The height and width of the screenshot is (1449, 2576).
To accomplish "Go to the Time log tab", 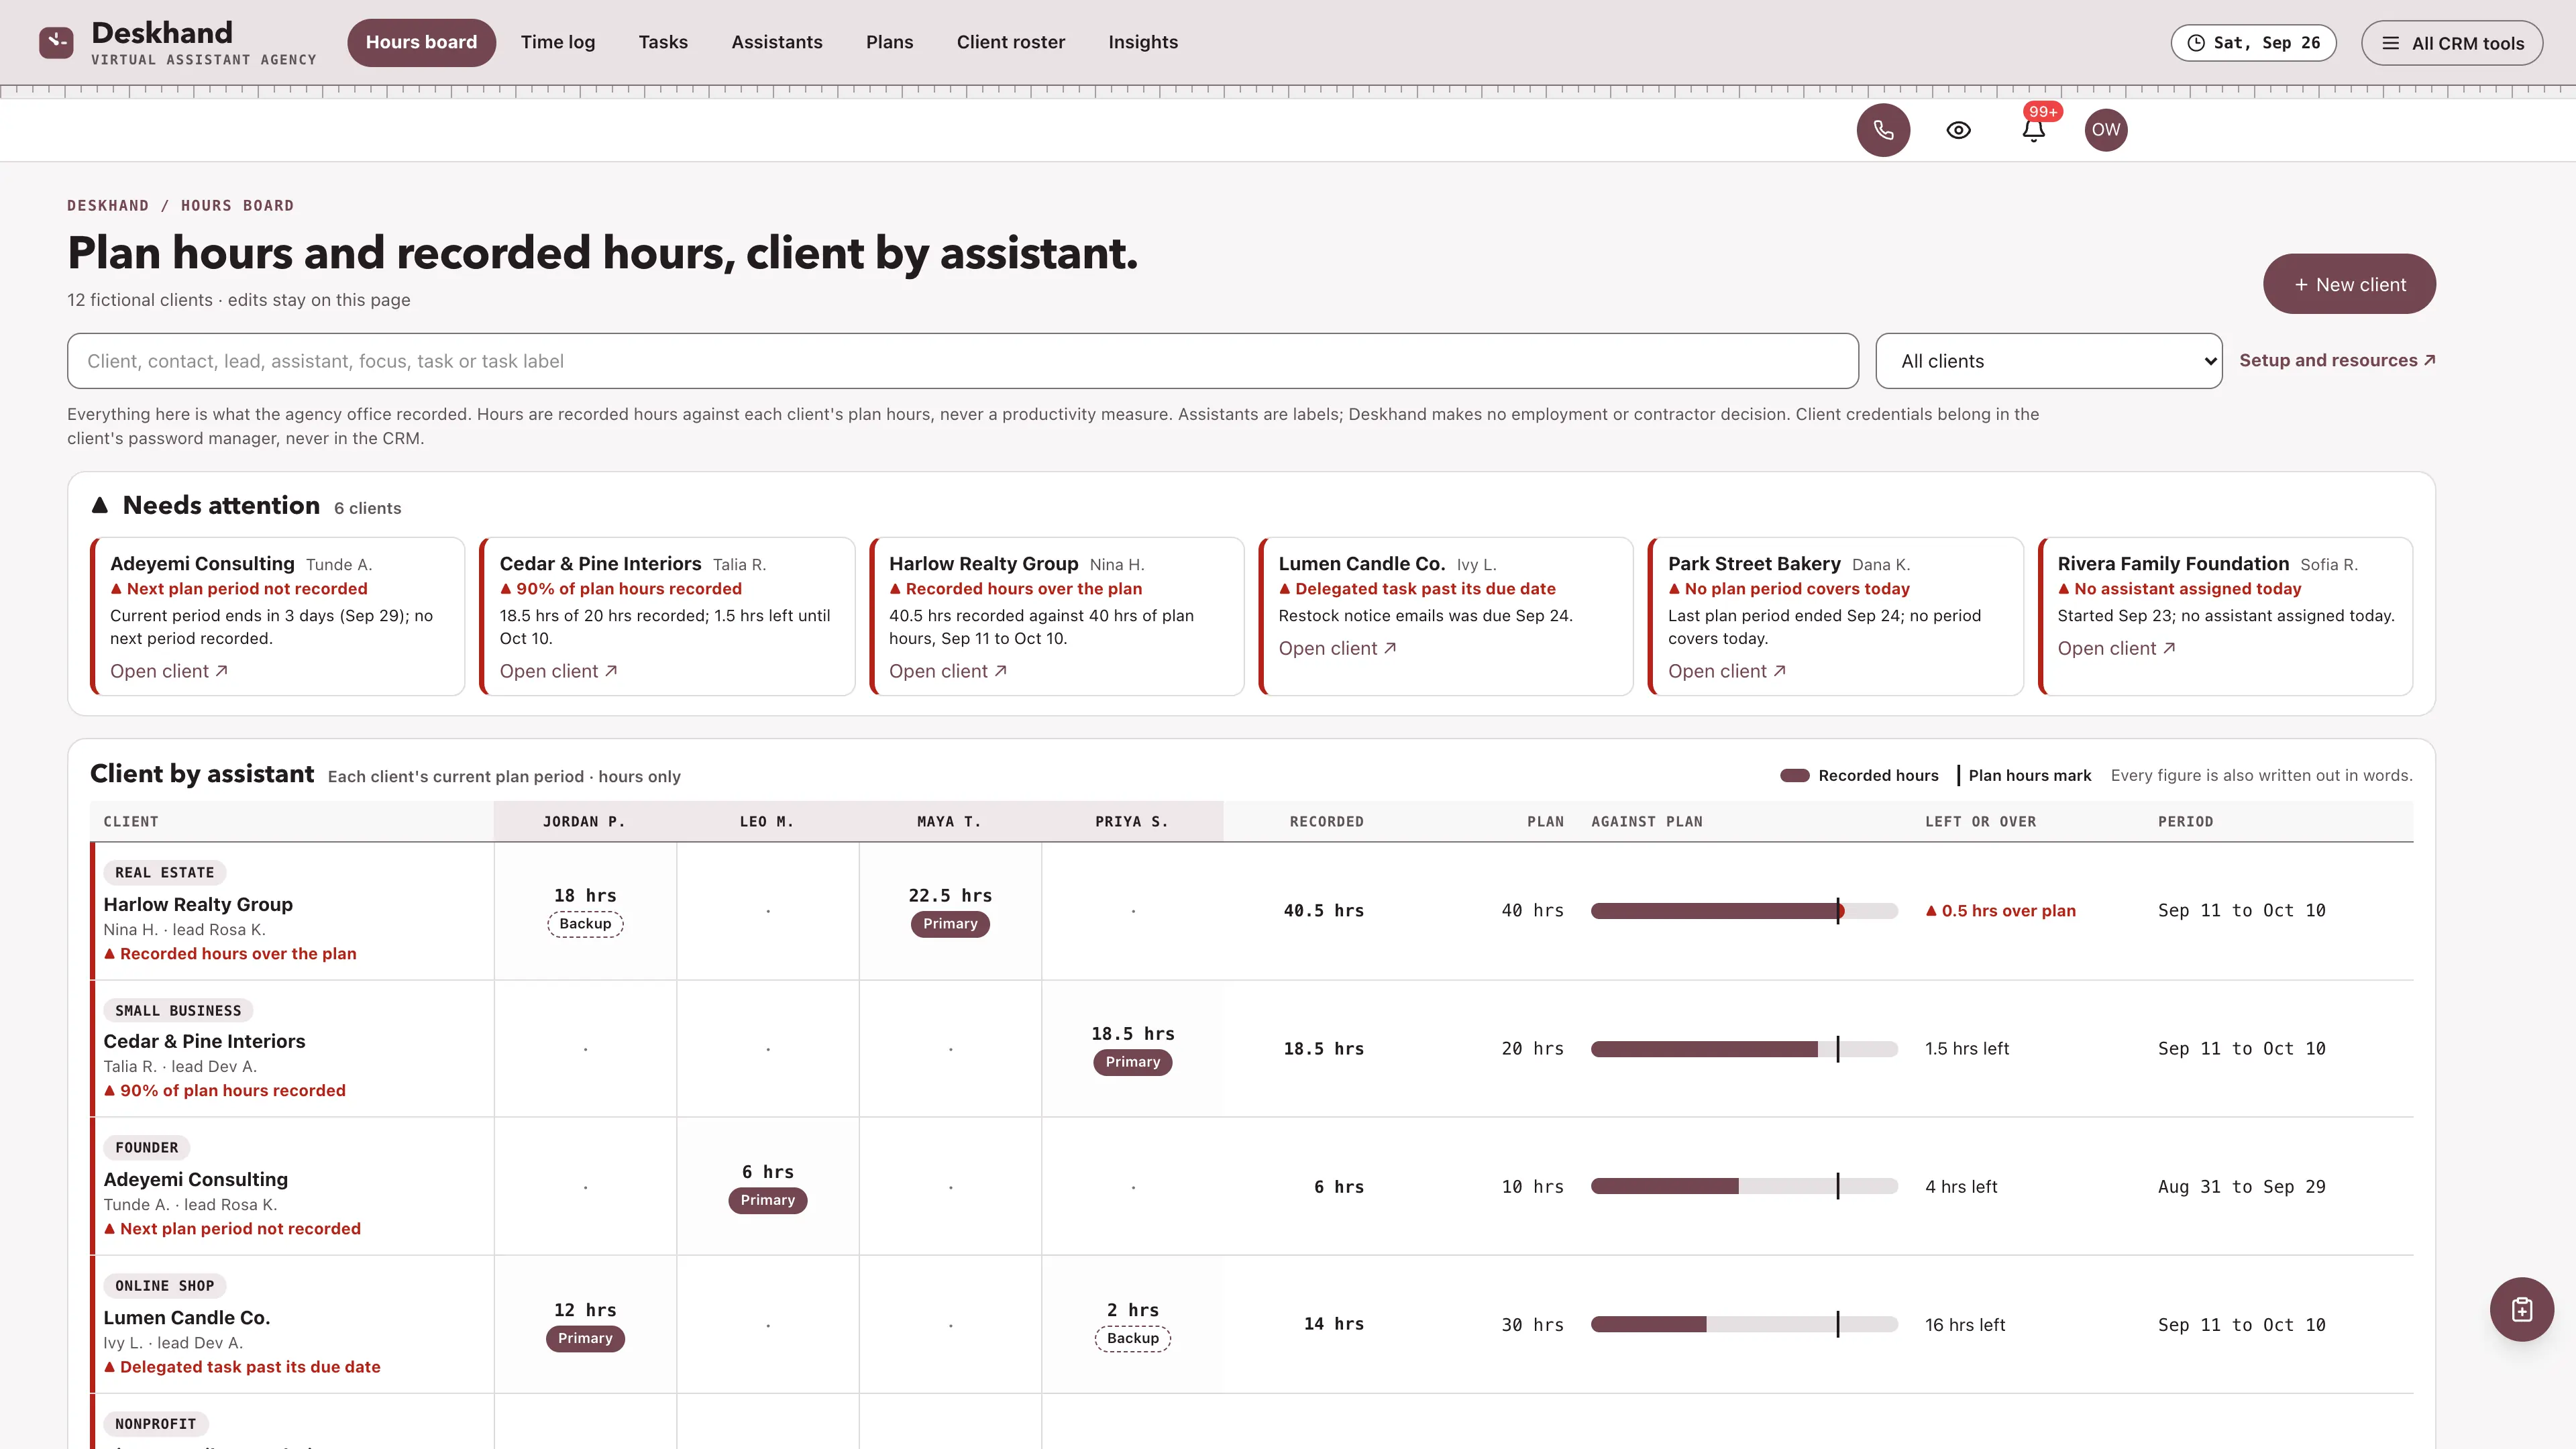I will (558, 42).
